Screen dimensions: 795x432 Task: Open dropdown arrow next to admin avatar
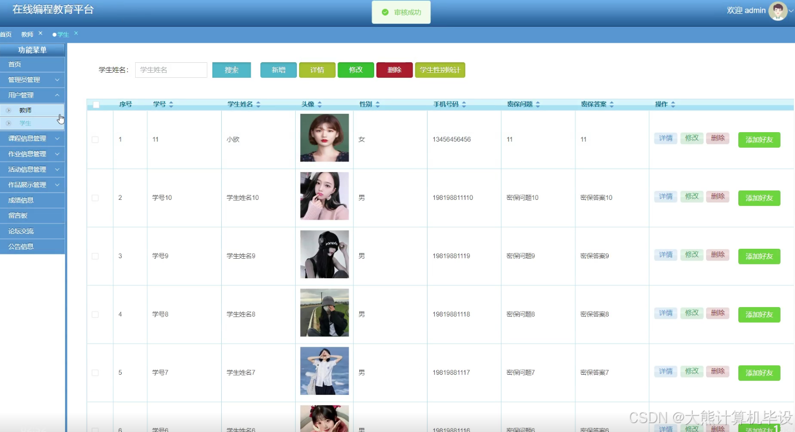(x=791, y=11)
